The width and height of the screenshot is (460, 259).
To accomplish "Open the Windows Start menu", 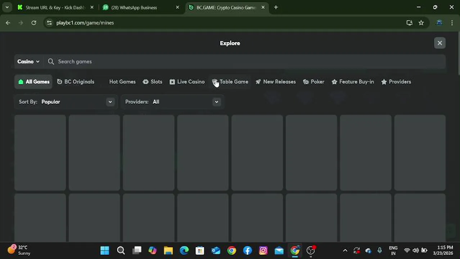I will tap(105, 250).
